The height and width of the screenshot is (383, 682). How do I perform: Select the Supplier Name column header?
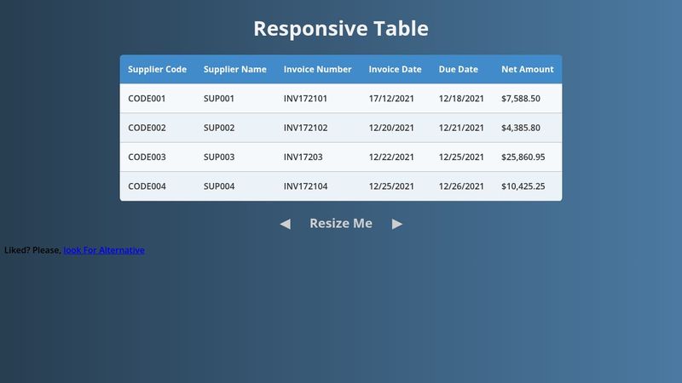tap(235, 70)
